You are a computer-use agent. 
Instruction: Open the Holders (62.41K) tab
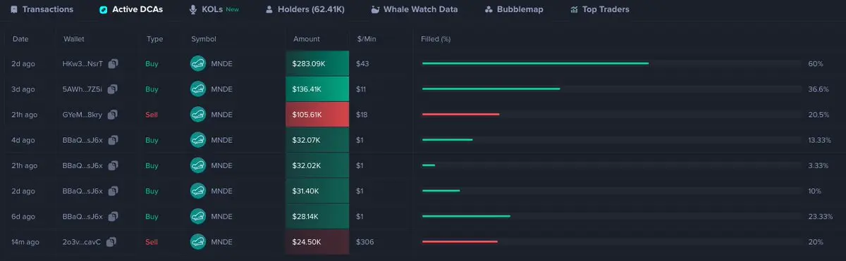[x=307, y=10]
